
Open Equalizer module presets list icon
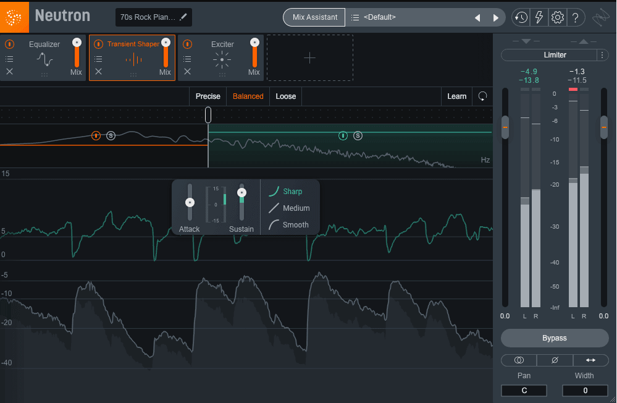tap(9, 59)
